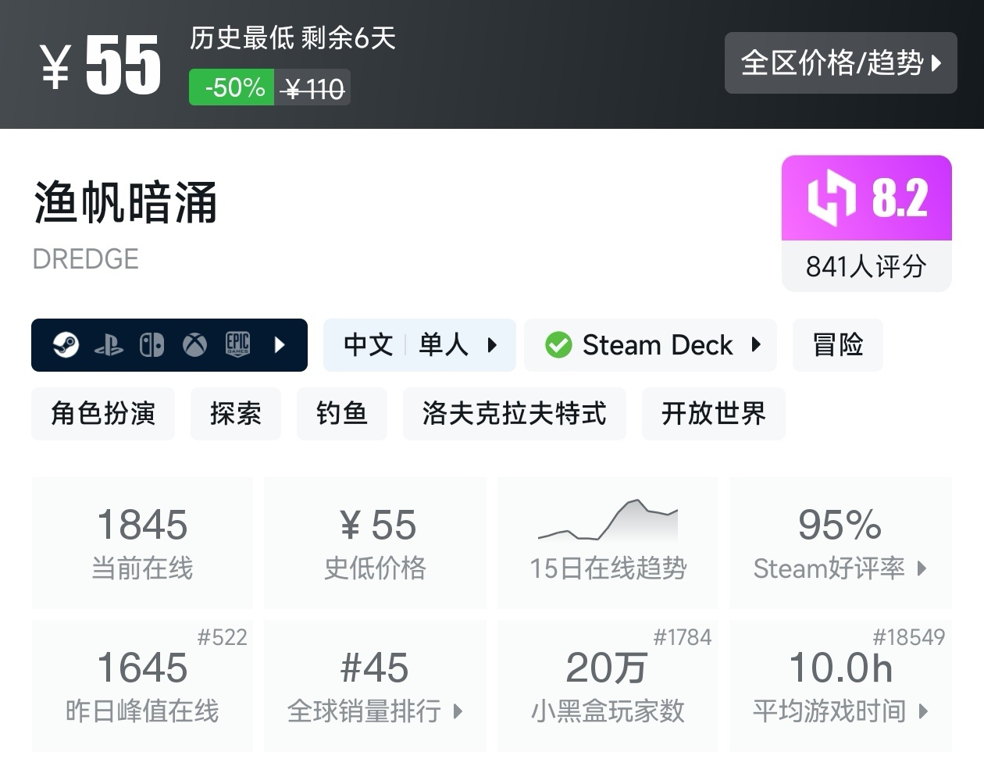Toggle the 角色扮演 tag filter
This screenshot has width=984, height=766.
[x=102, y=414]
